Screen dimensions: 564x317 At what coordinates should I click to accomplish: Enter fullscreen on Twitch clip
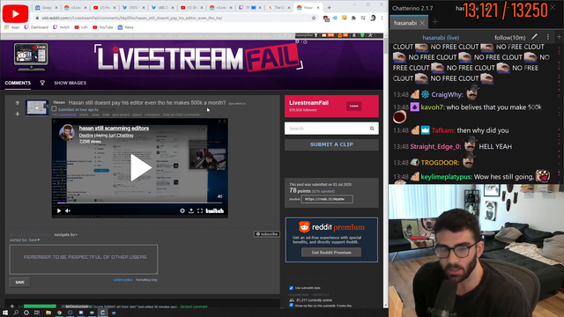pyautogui.click(x=200, y=211)
